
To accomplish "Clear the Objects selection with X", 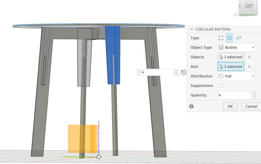I will 249,57.
